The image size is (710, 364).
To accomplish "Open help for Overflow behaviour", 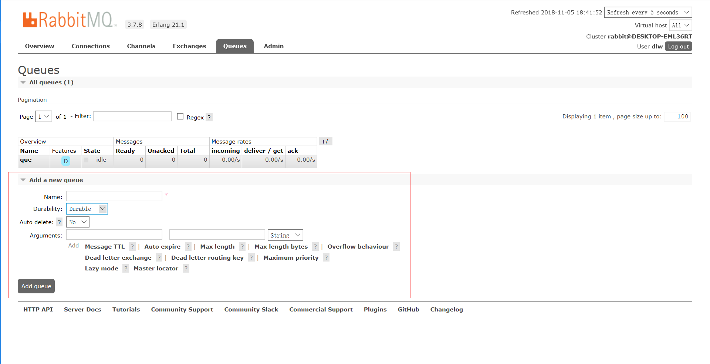I will click(396, 247).
